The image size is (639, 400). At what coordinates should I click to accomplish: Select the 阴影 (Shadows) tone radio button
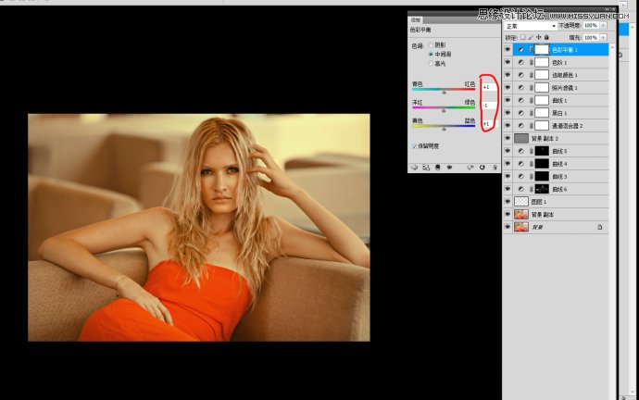(x=431, y=45)
